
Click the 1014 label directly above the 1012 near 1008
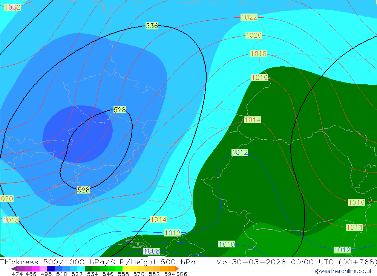pyautogui.click(x=158, y=220)
